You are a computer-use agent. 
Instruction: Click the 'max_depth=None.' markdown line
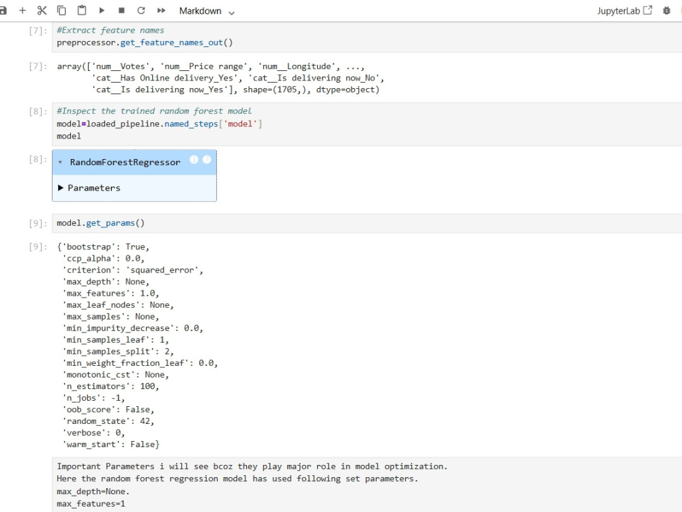93,492
